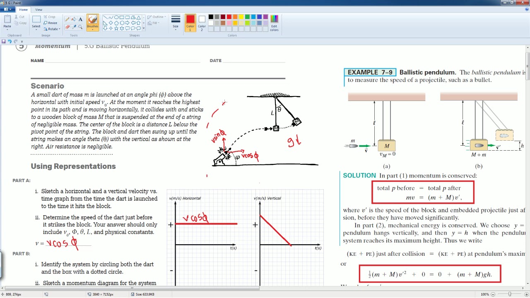Pick the yellow color swatch

pos(241,17)
